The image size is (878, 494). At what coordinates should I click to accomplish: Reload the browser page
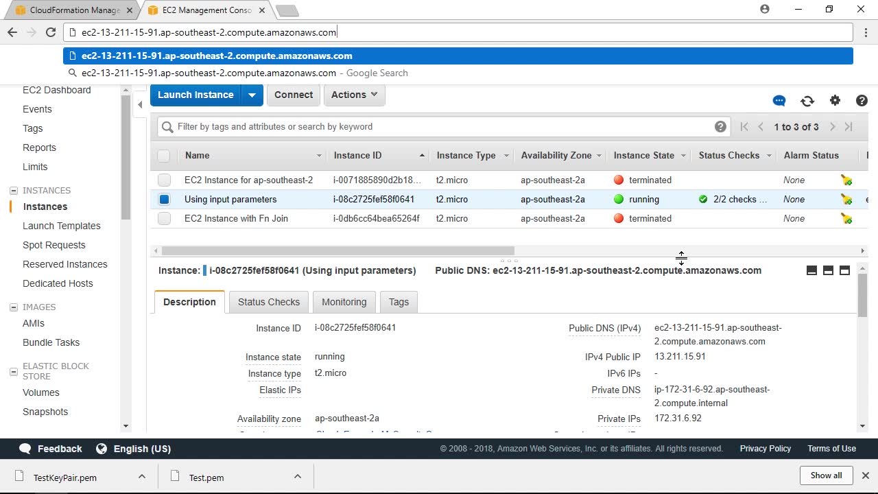pos(50,32)
